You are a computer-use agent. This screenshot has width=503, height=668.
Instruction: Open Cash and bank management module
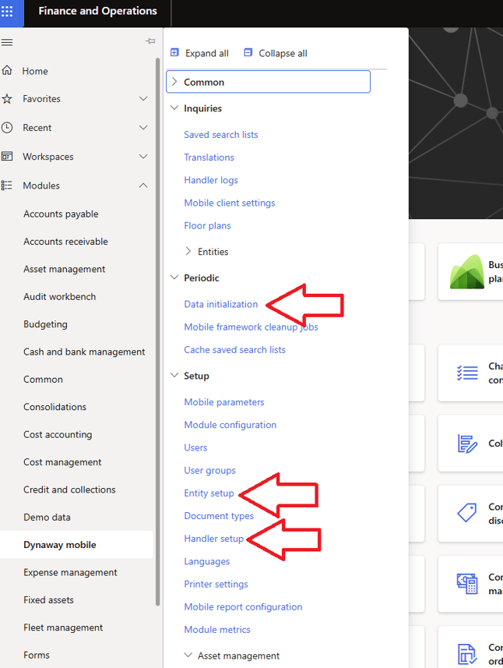(84, 352)
